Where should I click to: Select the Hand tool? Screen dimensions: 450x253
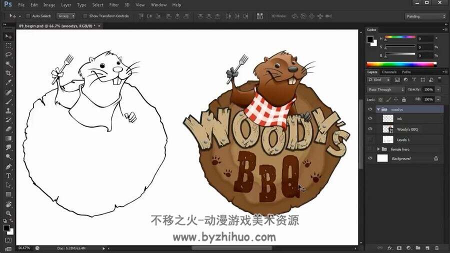pos(8,204)
